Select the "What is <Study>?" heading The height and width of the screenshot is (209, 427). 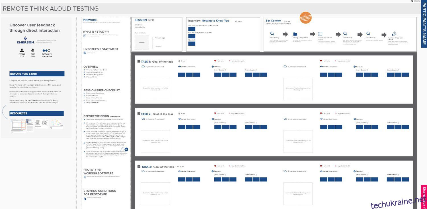tap(96, 31)
